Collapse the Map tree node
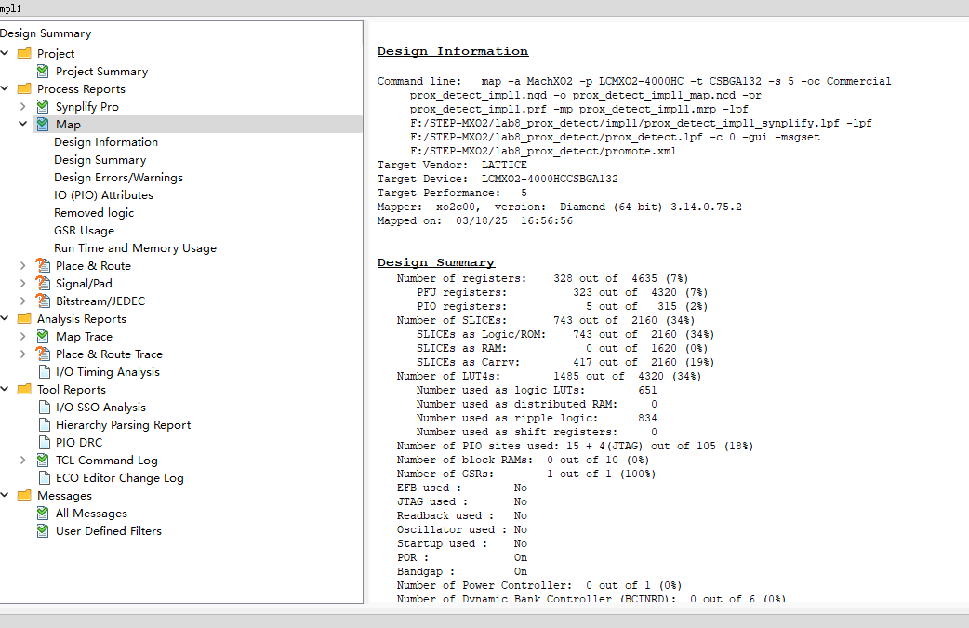Viewport: 969px width, 628px height. (x=23, y=125)
